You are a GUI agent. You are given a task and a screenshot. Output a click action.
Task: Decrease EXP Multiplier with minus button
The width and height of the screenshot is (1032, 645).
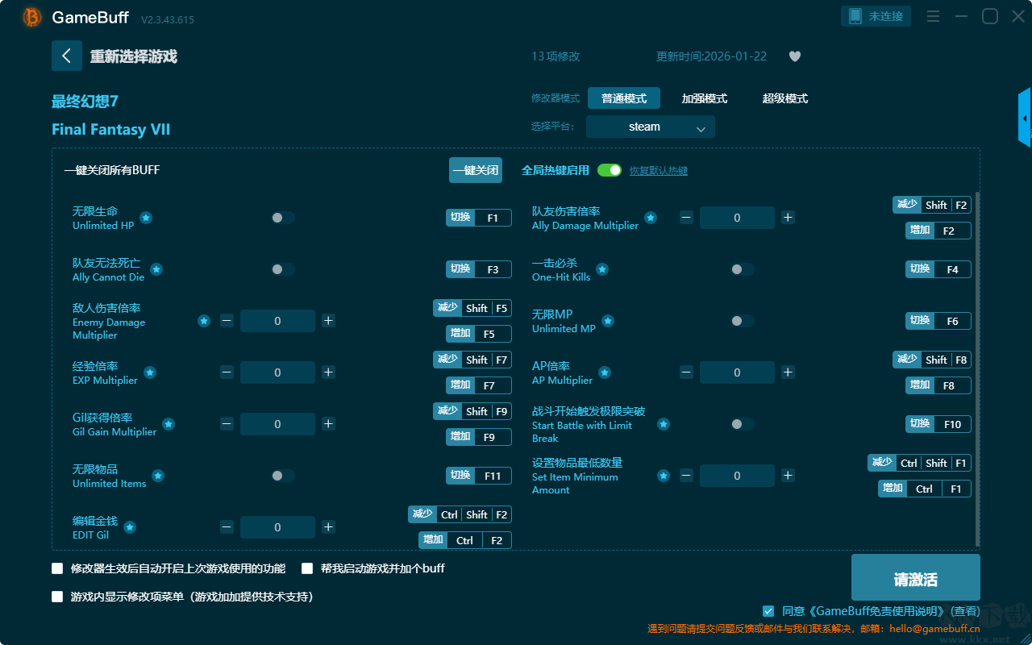pos(227,372)
